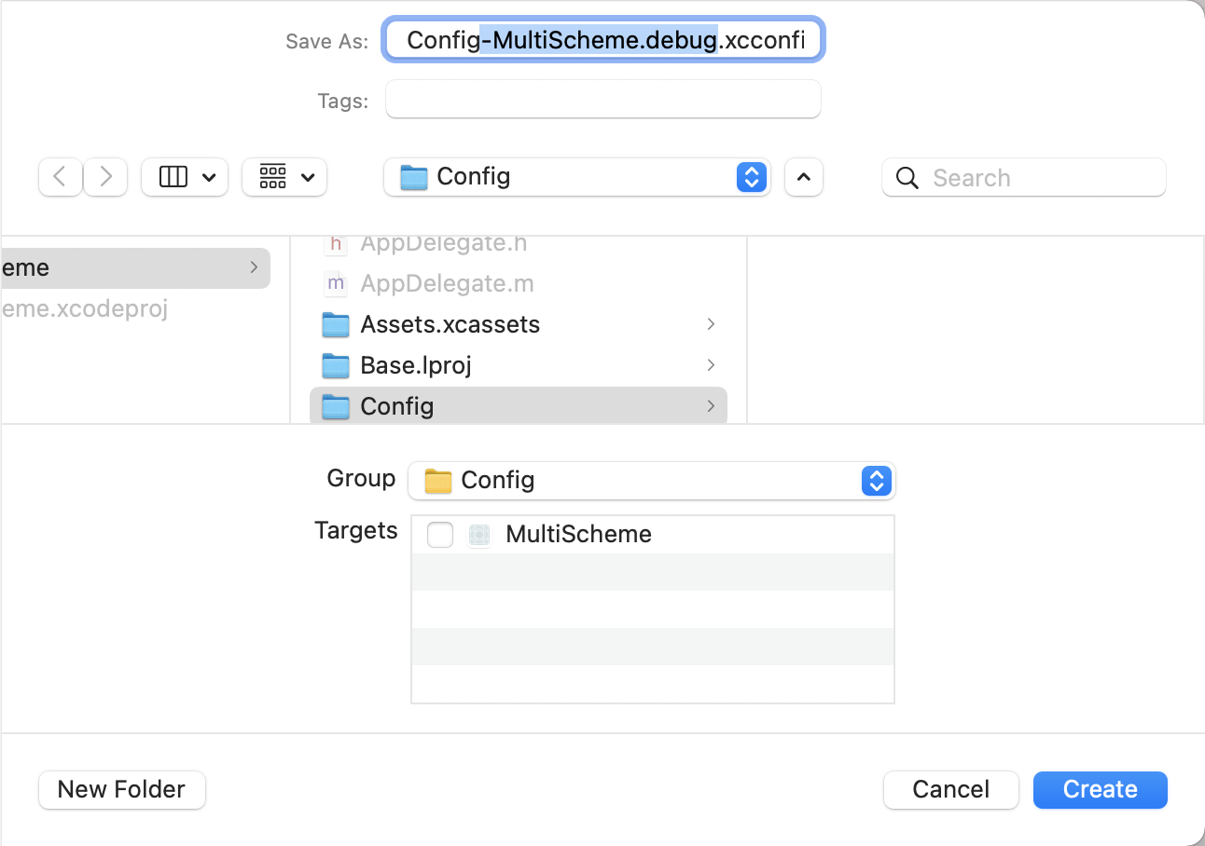
Task: Open the Config location popup menu
Action: [576, 177]
